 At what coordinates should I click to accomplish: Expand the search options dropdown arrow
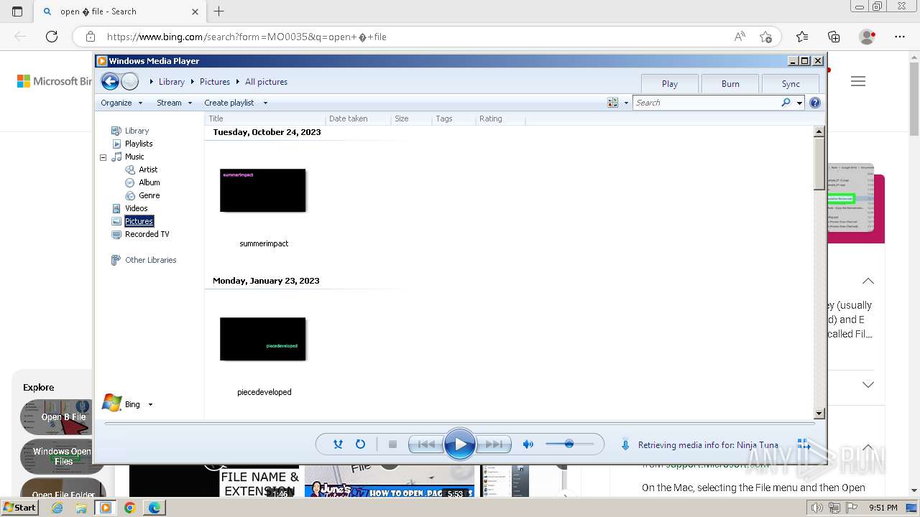(799, 103)
